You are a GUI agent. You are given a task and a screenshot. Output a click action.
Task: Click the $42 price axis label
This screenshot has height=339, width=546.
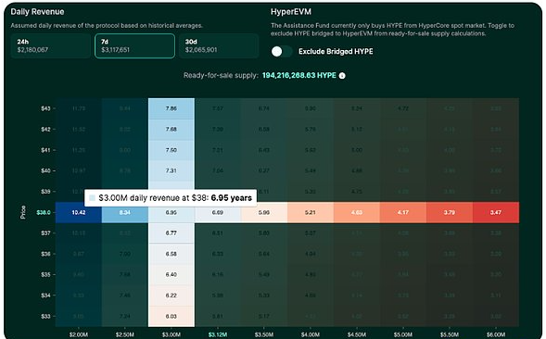[x=45, y=129]
